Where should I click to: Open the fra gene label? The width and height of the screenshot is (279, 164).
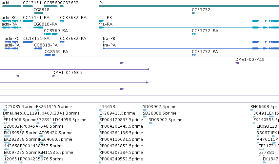click(x=102, y=3)
